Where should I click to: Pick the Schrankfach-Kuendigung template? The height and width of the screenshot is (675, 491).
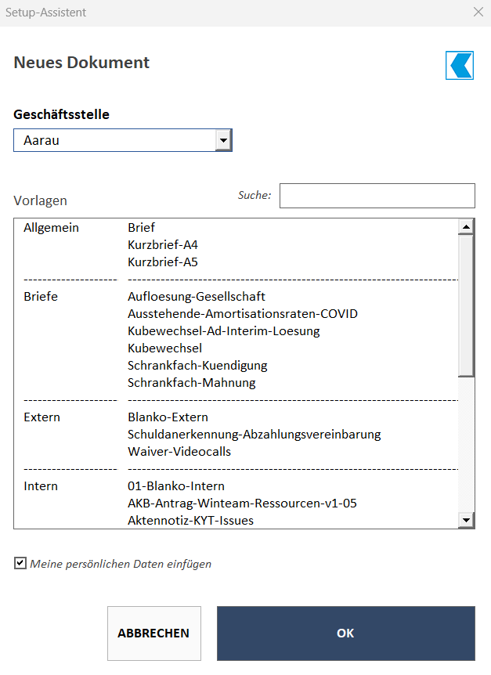coord(197,365)
